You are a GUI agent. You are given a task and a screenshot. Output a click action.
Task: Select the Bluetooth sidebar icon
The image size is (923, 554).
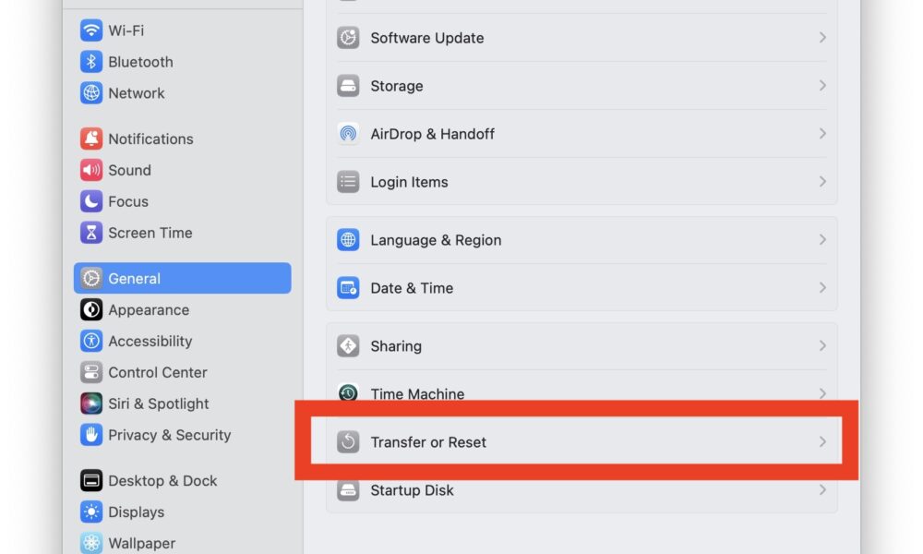(x=91, y=62)
